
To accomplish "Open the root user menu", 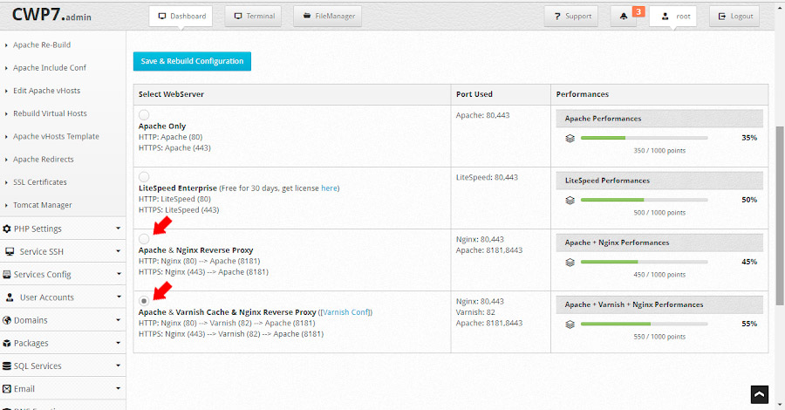I will point(672,16).
